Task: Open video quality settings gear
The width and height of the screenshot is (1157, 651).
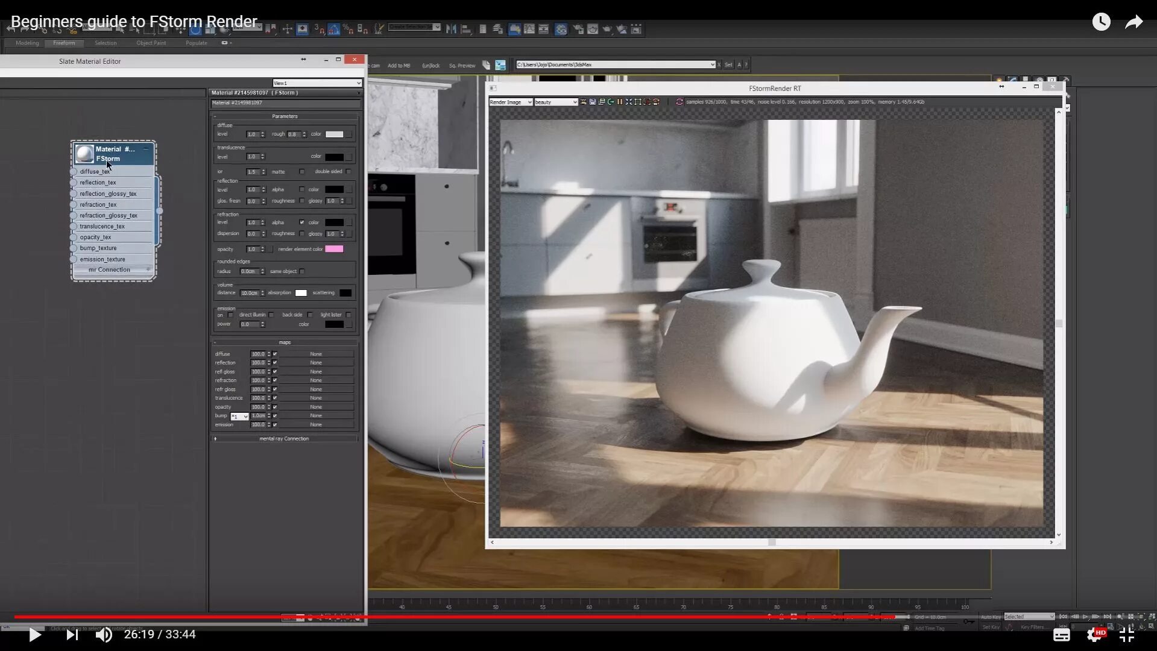Action: 1095,635
